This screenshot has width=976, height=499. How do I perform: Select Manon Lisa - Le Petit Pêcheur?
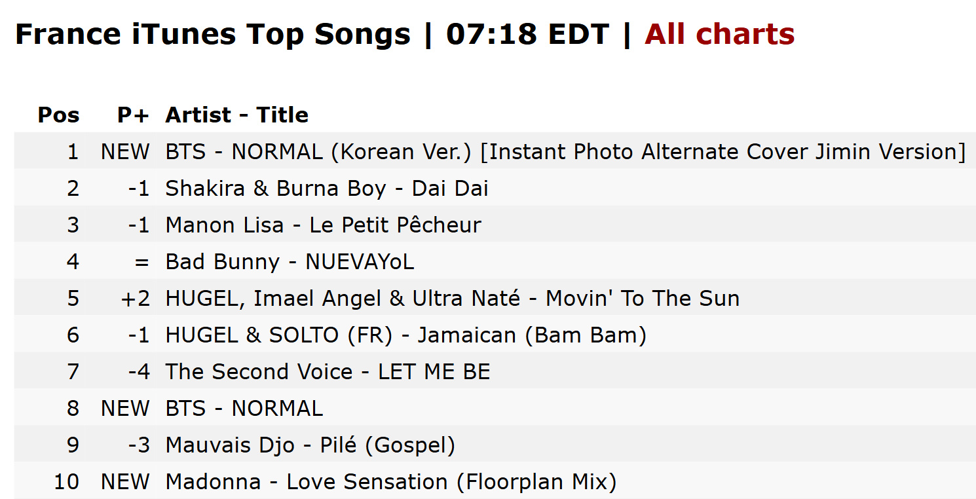(x=323, y=225)
